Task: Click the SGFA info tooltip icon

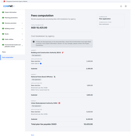Action: pyautogui.click(x=41, y=64)
